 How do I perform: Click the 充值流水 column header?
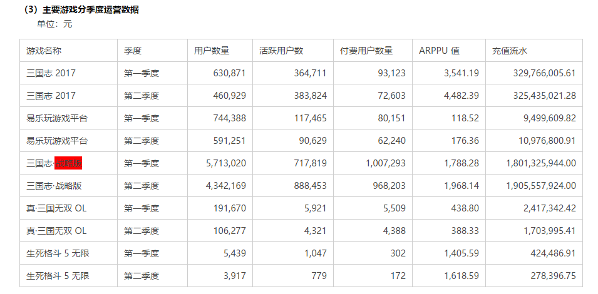point(510,51)
